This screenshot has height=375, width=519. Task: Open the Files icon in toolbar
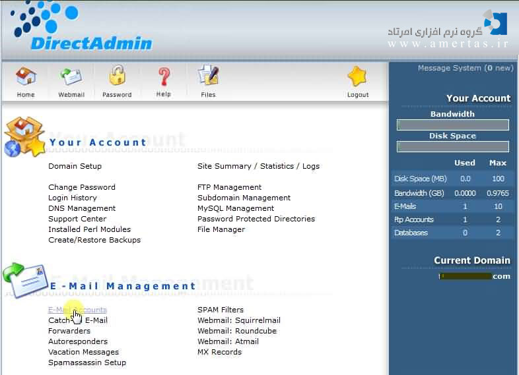tap(208, 77)
